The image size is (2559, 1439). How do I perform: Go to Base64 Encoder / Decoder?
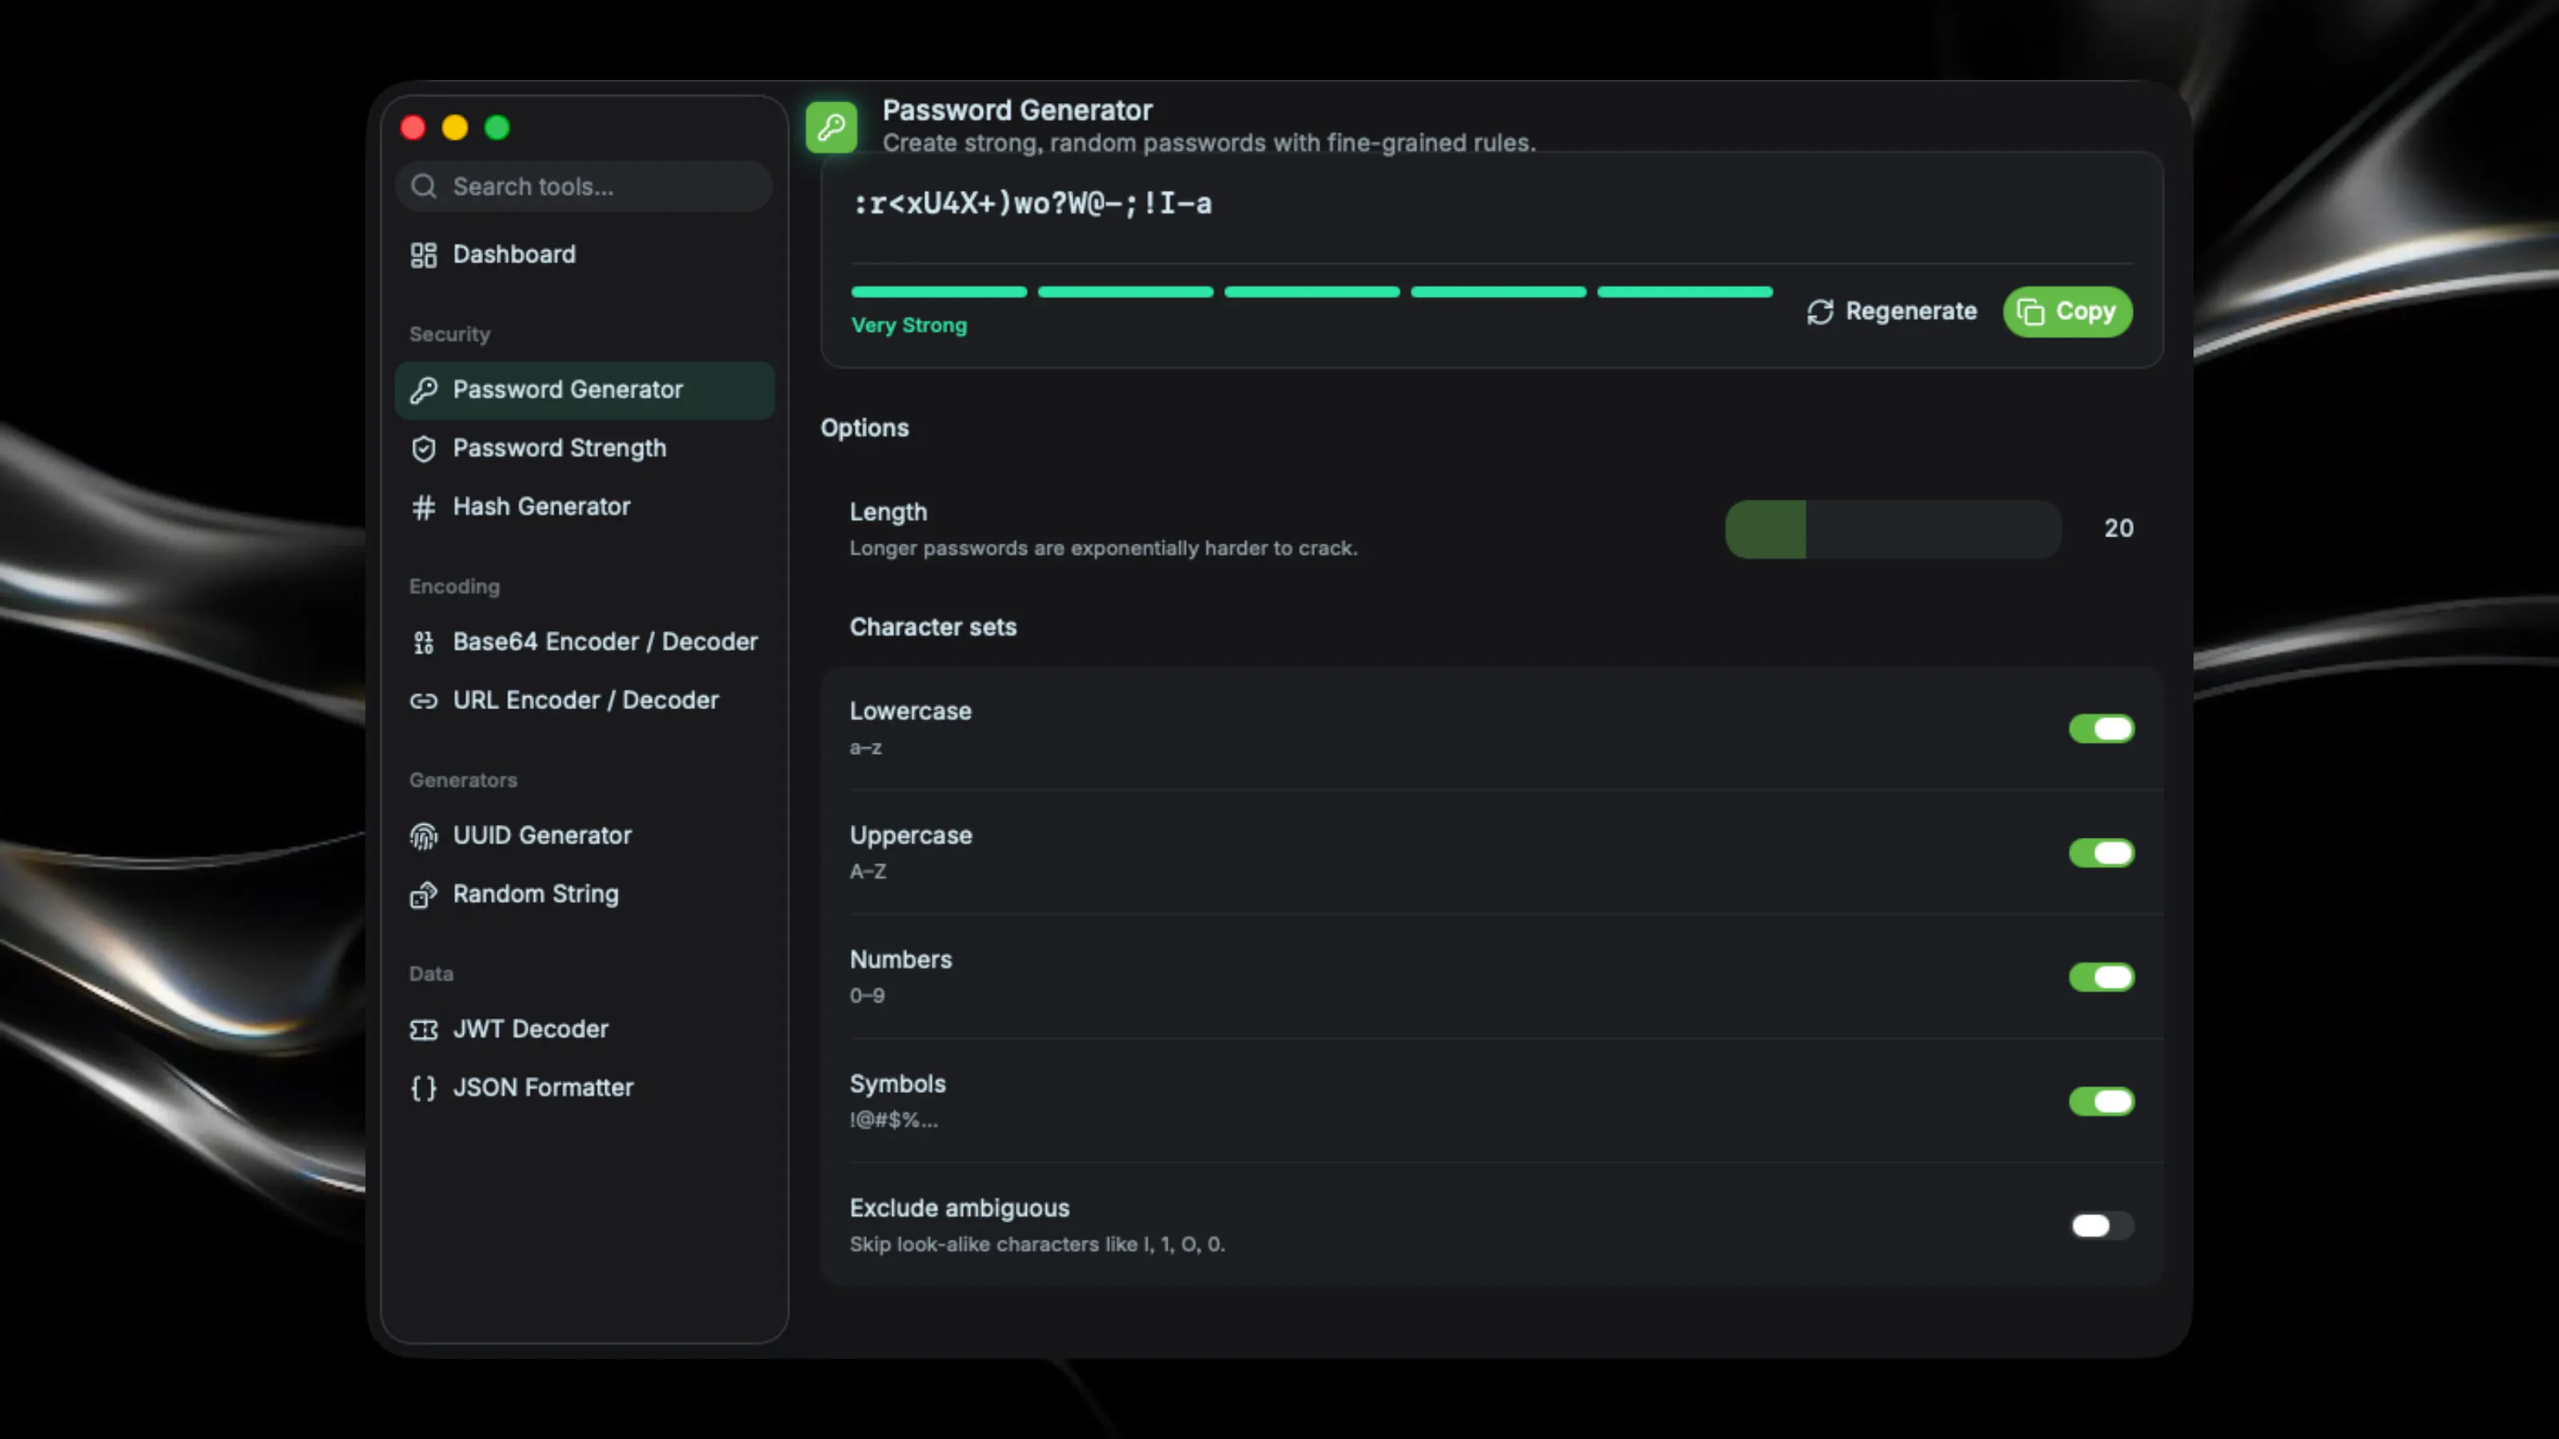click(584, 643)
